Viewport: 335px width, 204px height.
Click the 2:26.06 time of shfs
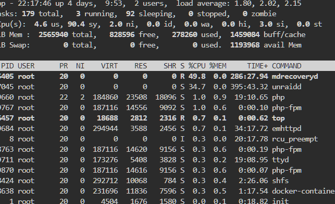(x=253, y=181)
